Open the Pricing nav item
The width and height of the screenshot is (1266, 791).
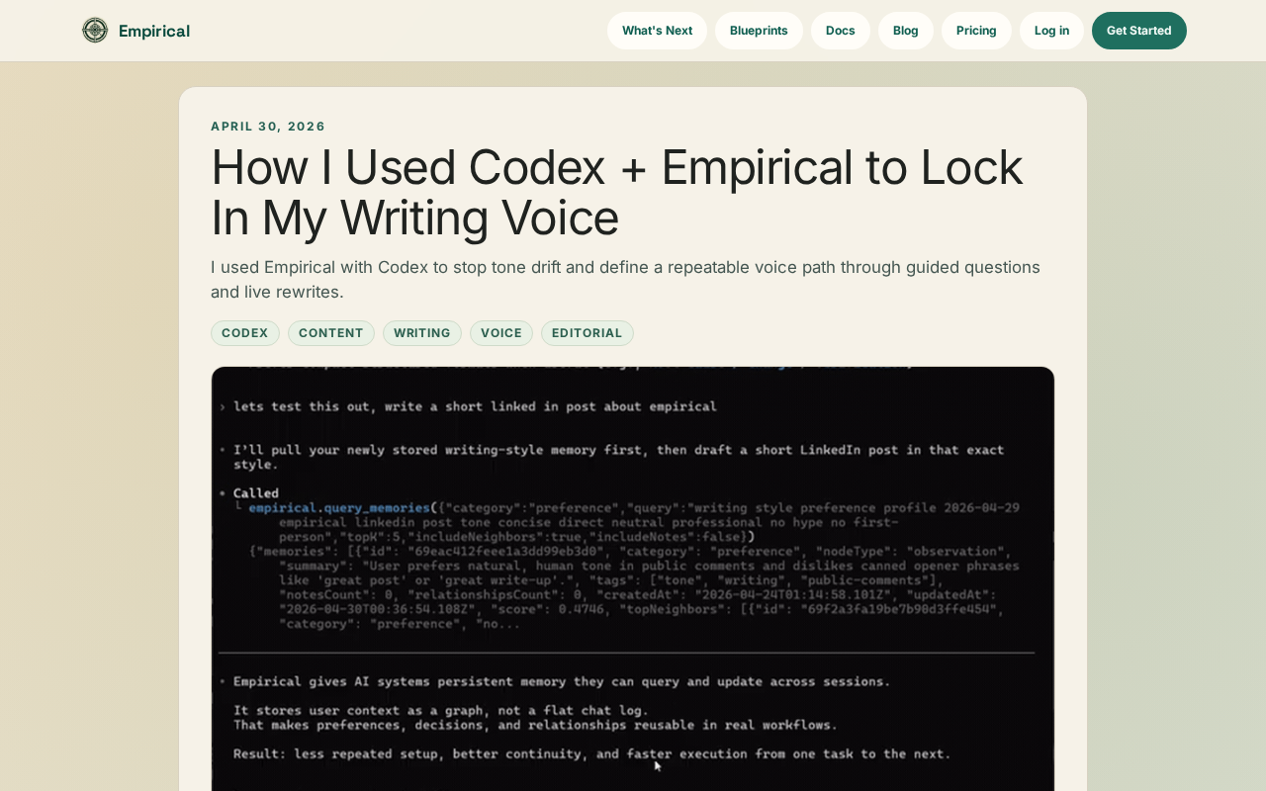[976, 31]
